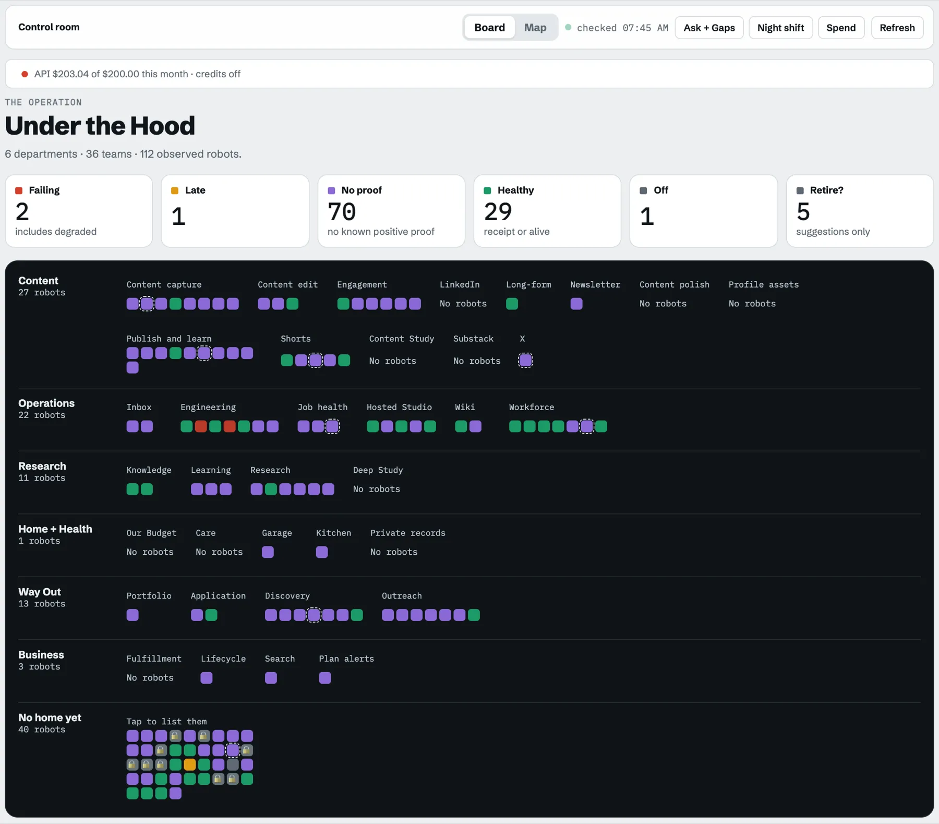The width and height of the screenshot is (939, 824).
Task: Click the dashed purple robot under X
Action: click(x=525, y=360)
